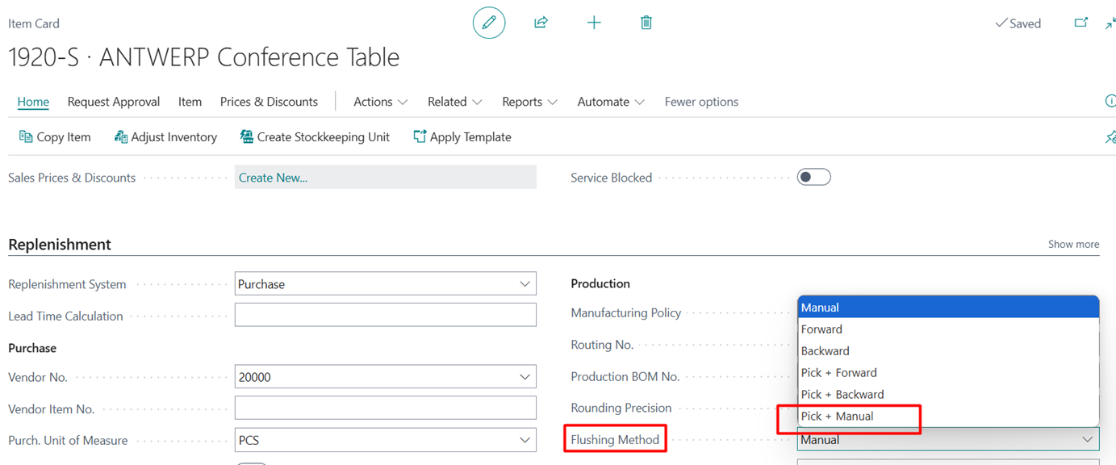Click the info circle icon
This screenshot has height=465, width=1116.
tap(1110, 102)
